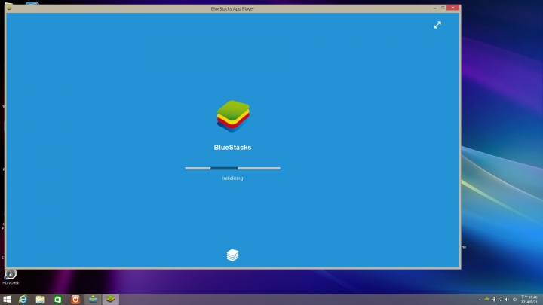Click the active BlueStacks taskbar button

[x=111, y=300]
